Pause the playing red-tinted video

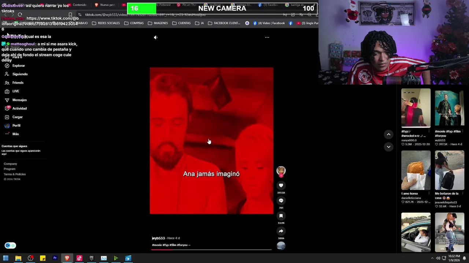[211, 141]
